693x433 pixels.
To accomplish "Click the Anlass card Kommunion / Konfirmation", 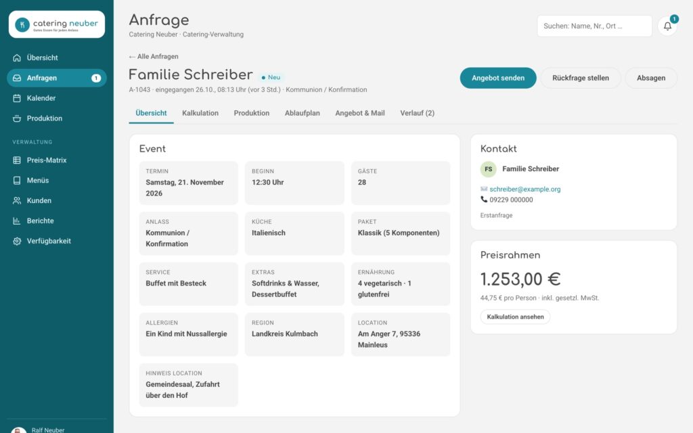I will 188,233.
